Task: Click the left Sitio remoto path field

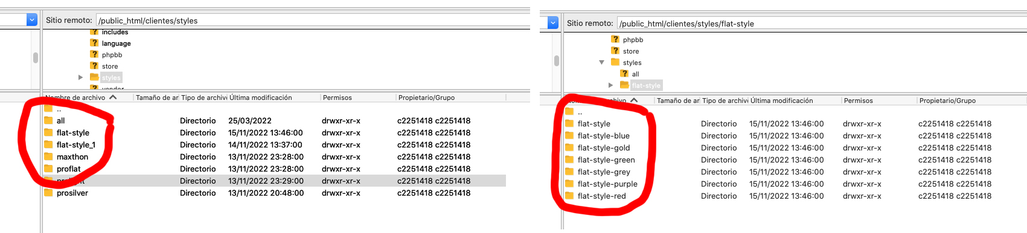Action: coord(313,20)
